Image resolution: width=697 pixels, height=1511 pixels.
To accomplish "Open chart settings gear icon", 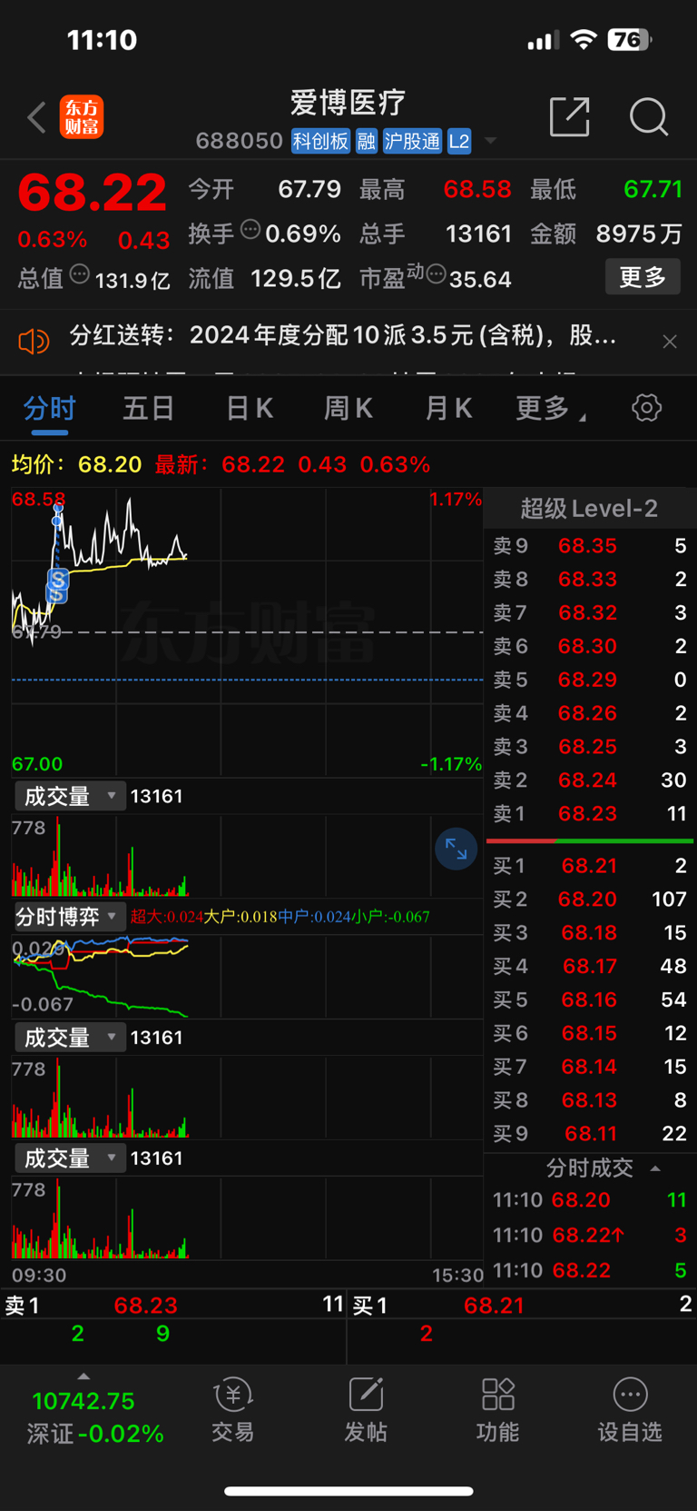I will 646,408.
